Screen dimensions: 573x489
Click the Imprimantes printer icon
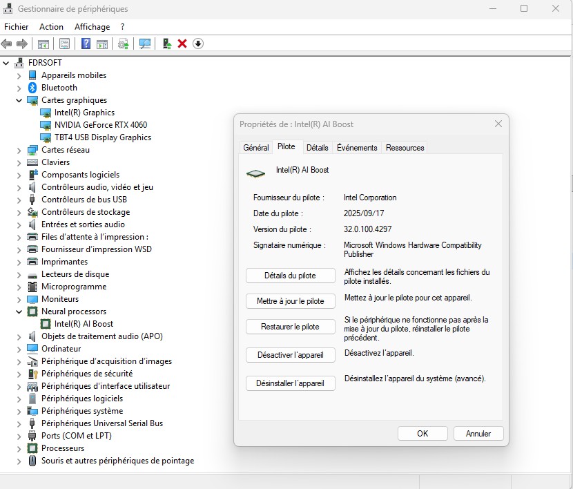point(32,262)
